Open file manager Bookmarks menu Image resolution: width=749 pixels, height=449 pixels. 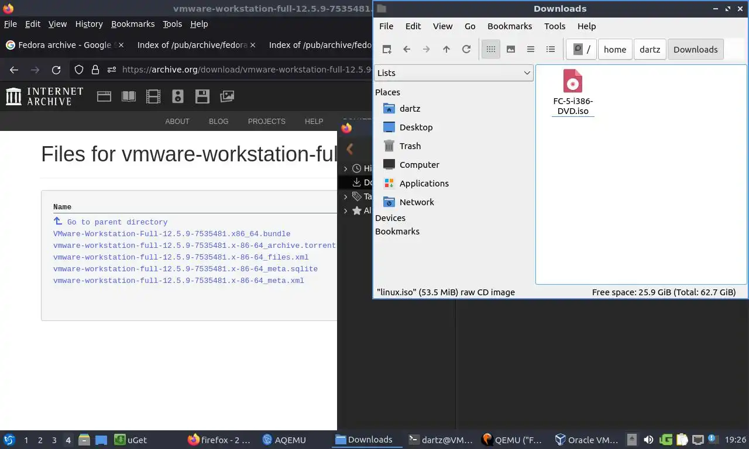(x=510, y=26)
